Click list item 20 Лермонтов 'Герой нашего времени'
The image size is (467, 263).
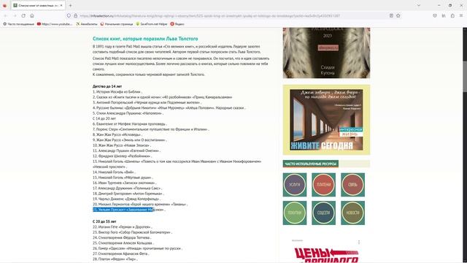(140, 205)
